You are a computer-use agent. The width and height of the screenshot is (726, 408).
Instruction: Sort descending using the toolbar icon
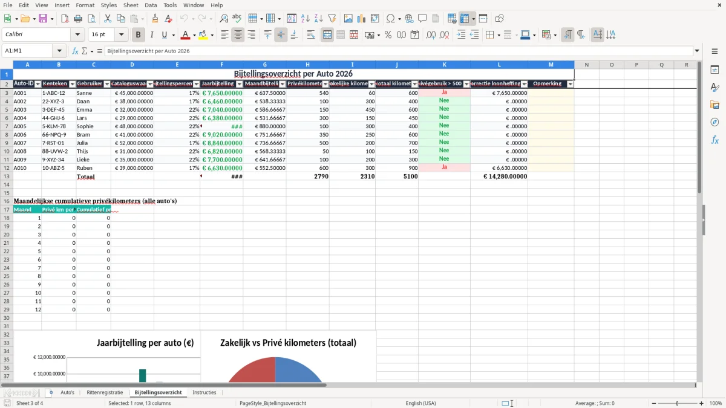(319, 19)
